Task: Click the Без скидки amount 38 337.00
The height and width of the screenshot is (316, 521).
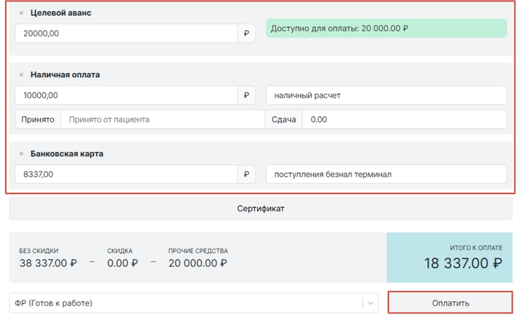Action: point(48,263)
